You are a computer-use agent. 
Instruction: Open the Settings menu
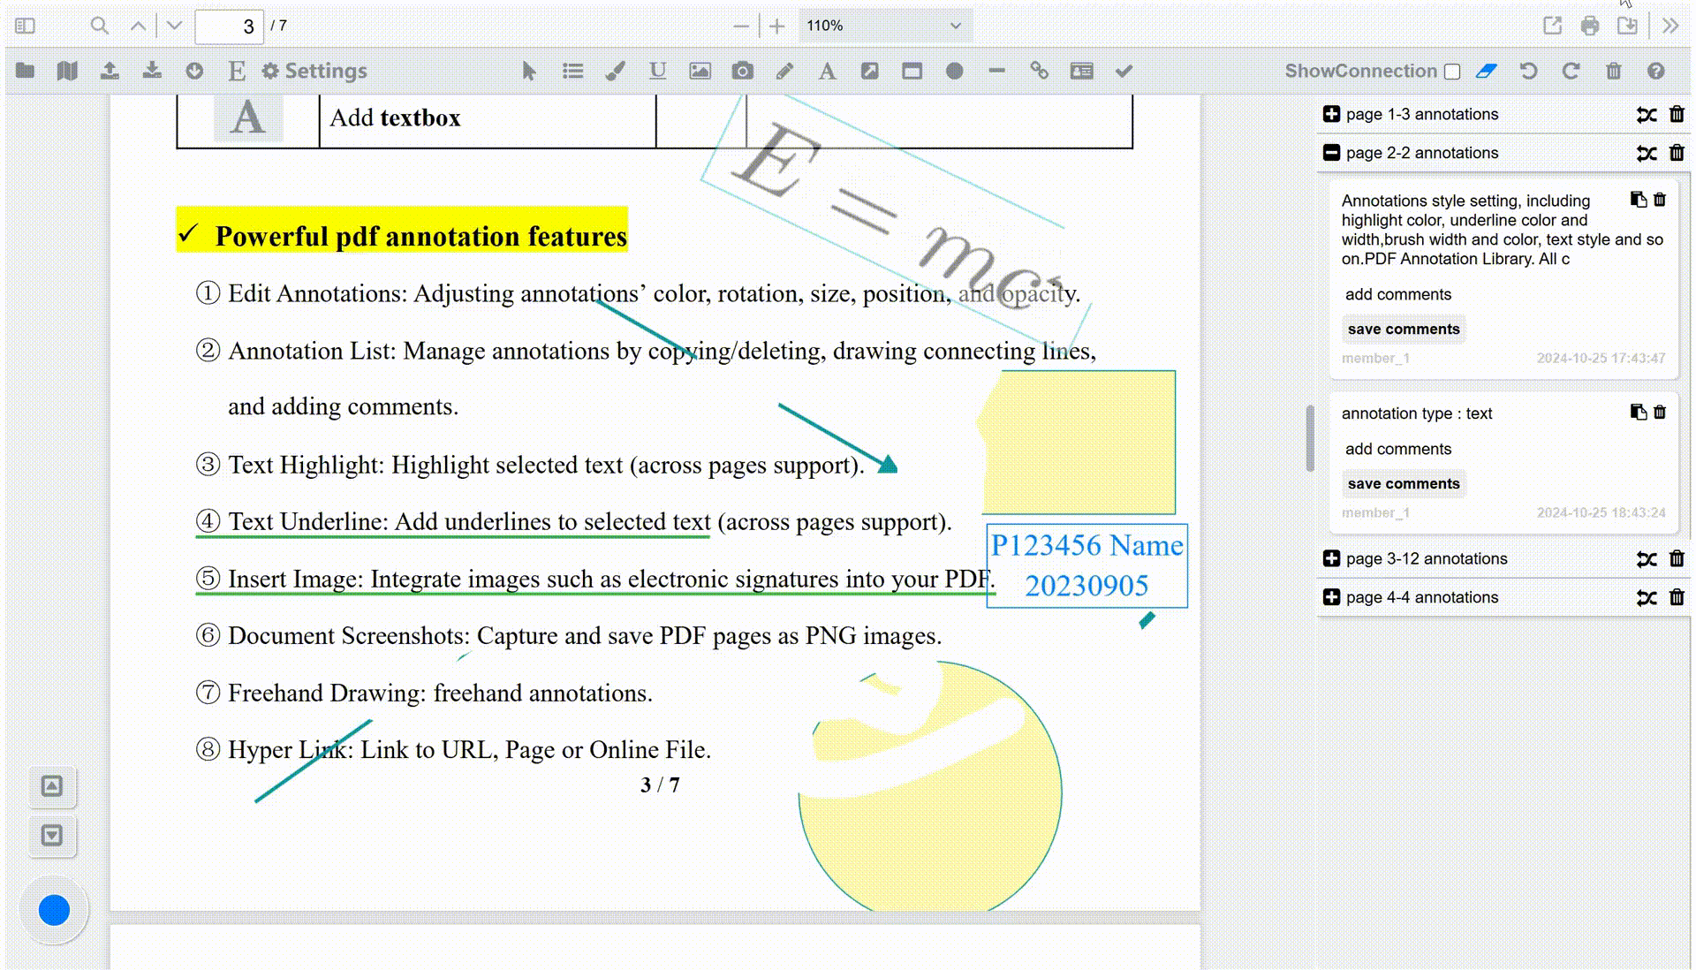[x=314, y=72]
